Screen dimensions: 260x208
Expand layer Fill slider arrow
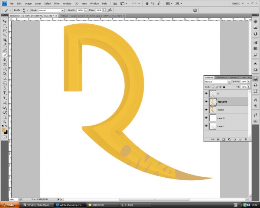[x=249, y=87]
